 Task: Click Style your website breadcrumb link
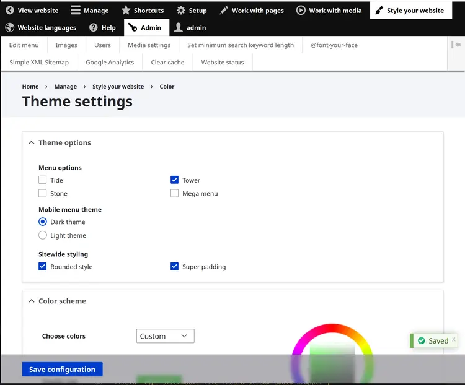coord(118,87)
